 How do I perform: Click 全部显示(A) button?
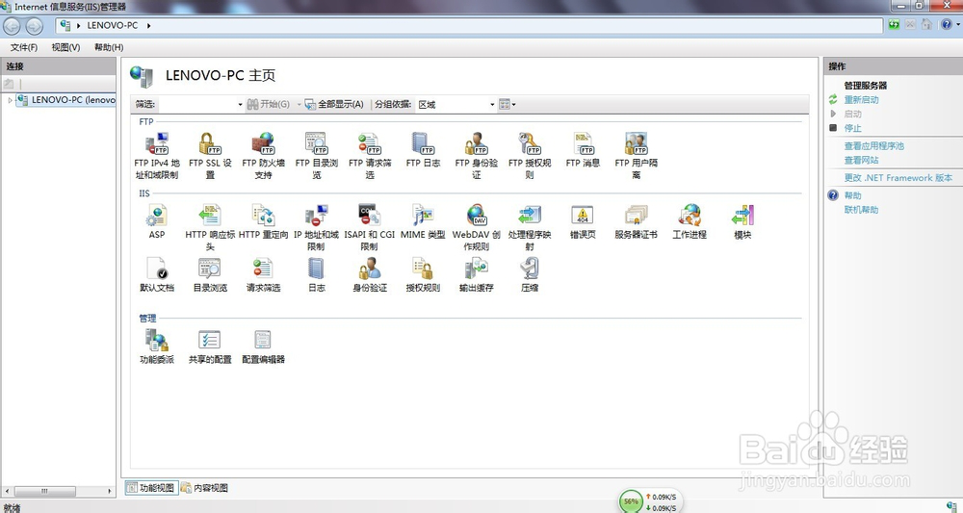pos(335,105)
